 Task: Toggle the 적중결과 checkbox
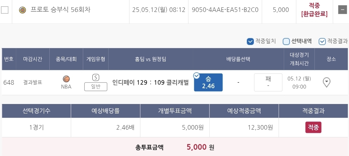pos(322,41)
